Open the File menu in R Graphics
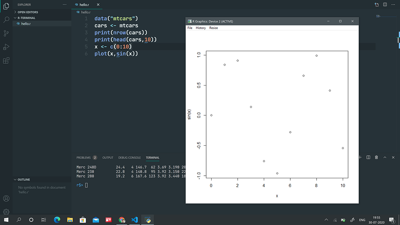Image resolution: width=400 pixels, height=225 pixels. (x=189, y=28)
